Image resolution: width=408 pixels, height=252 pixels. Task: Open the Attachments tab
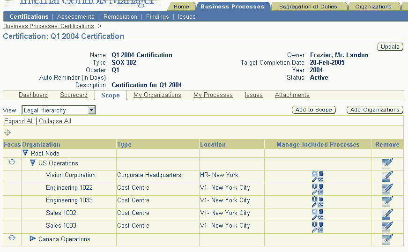(292, 95)
